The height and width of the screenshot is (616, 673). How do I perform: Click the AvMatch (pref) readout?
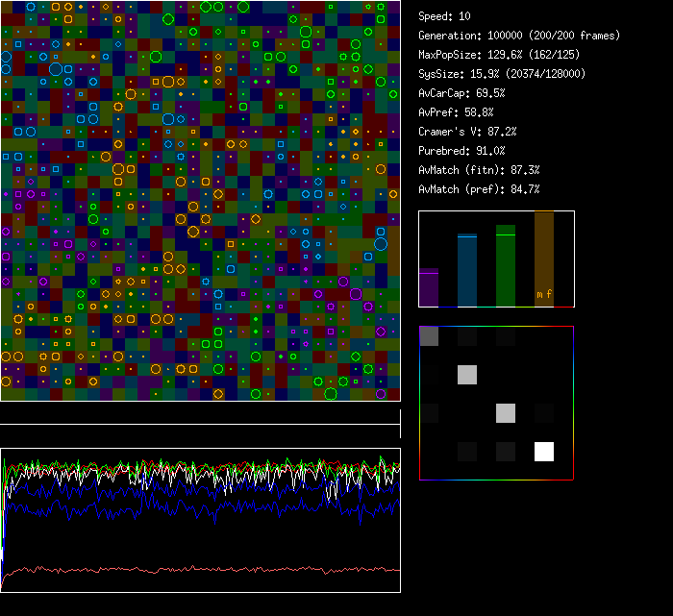pos(479,189)
